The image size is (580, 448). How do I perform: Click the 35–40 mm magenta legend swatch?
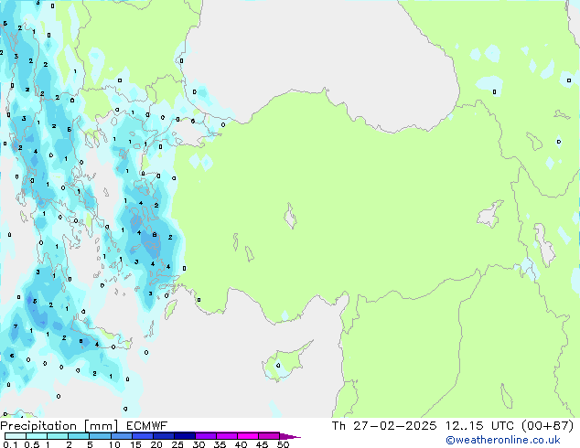click(226, 436)
